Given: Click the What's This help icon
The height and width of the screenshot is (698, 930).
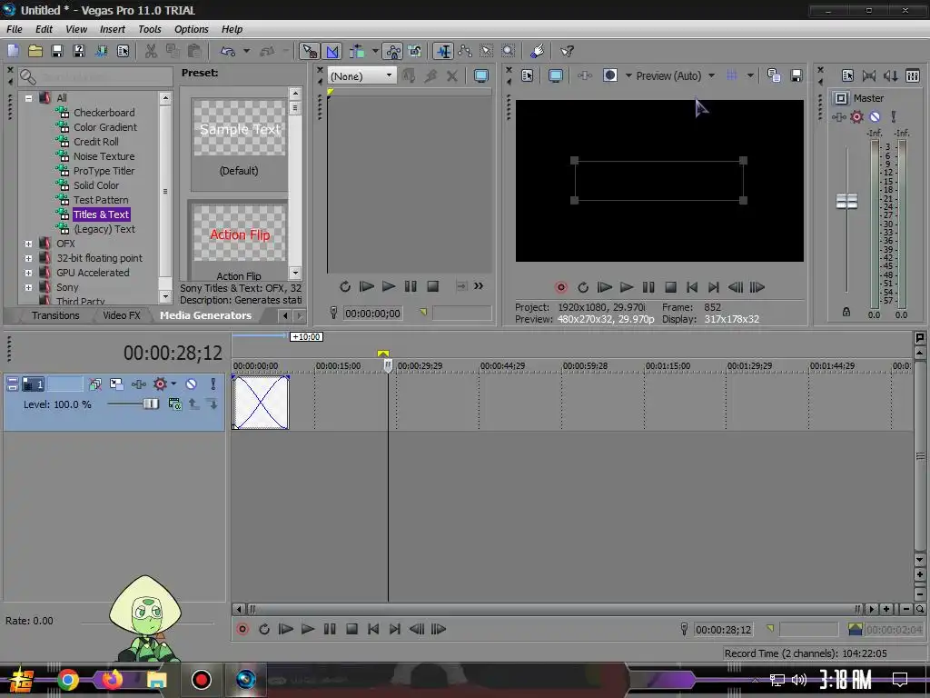Looking at the screenshot, I should click(567, 51).
